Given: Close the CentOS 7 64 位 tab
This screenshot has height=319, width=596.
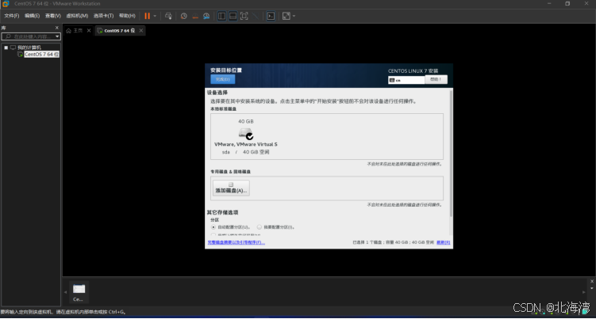Looking at the screenshot, I should (141, 30).
